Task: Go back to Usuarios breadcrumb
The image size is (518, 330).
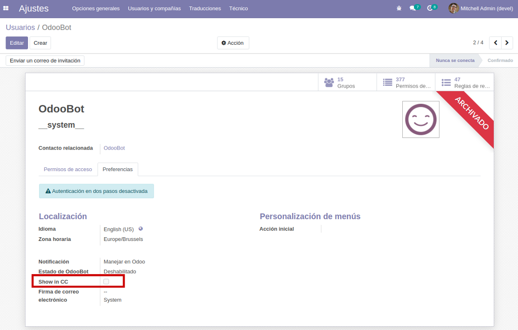Action: click(20, 27)
